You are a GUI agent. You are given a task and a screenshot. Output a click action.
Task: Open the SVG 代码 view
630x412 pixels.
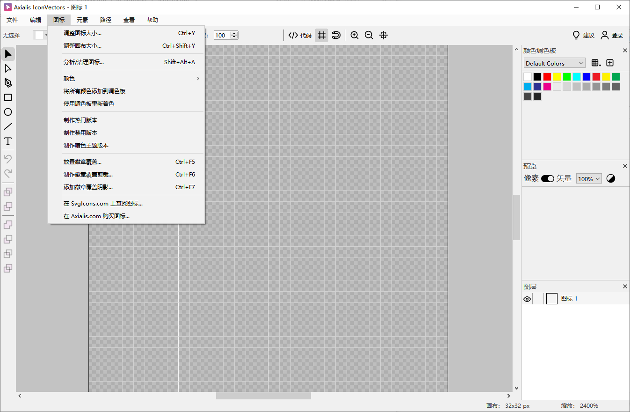(299, 35)
